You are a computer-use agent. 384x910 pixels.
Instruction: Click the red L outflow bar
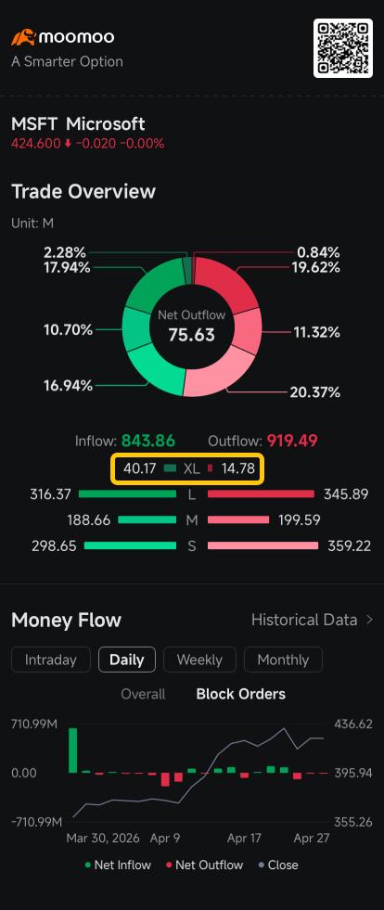tap(261, 494)
